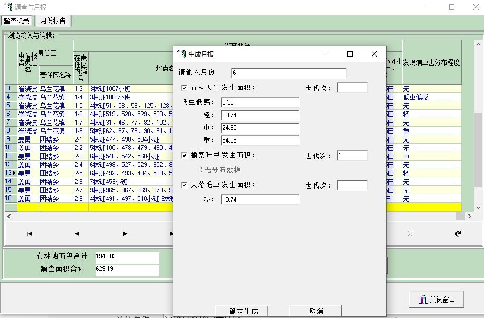Click the 取消 button in dialog

point(316,311)
